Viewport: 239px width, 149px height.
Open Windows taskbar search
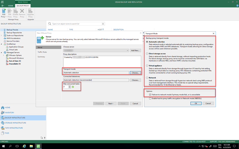coord(10,146)
